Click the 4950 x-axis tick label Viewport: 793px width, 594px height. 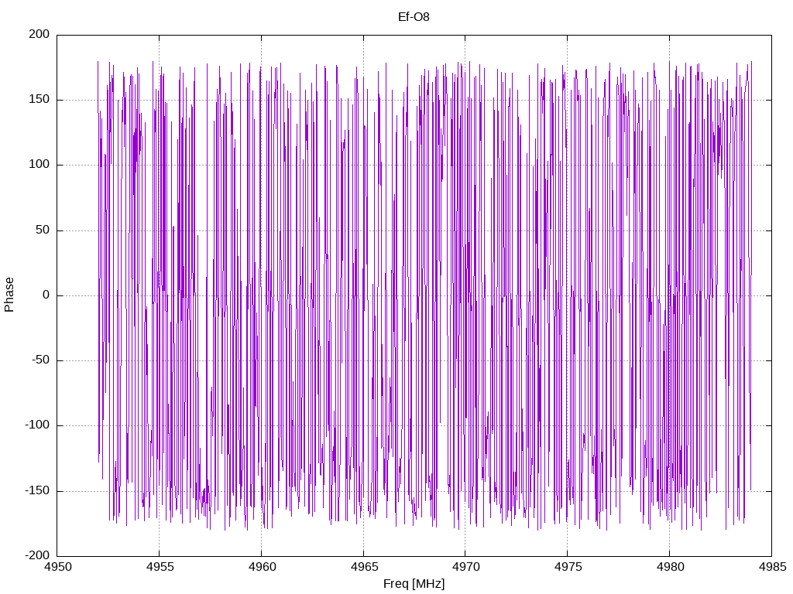(57, 567)
